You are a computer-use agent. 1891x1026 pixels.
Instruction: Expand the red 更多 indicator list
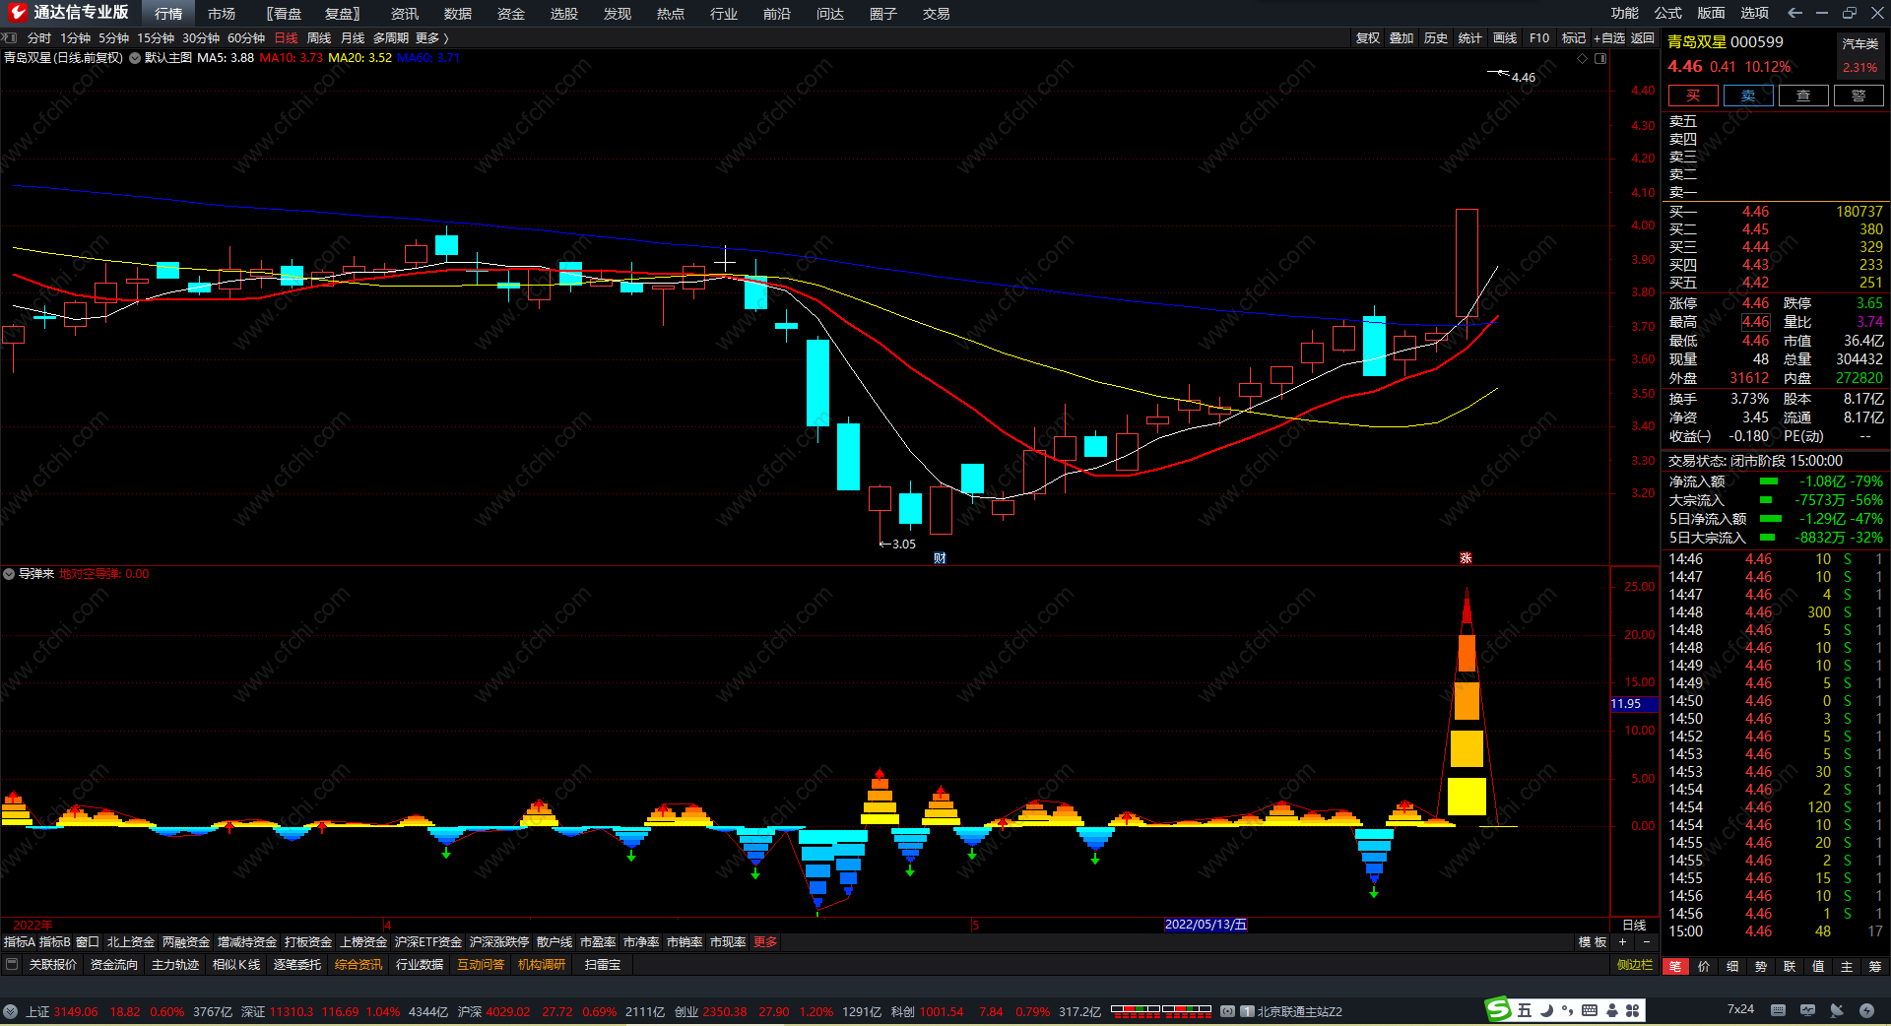point(765,942)
